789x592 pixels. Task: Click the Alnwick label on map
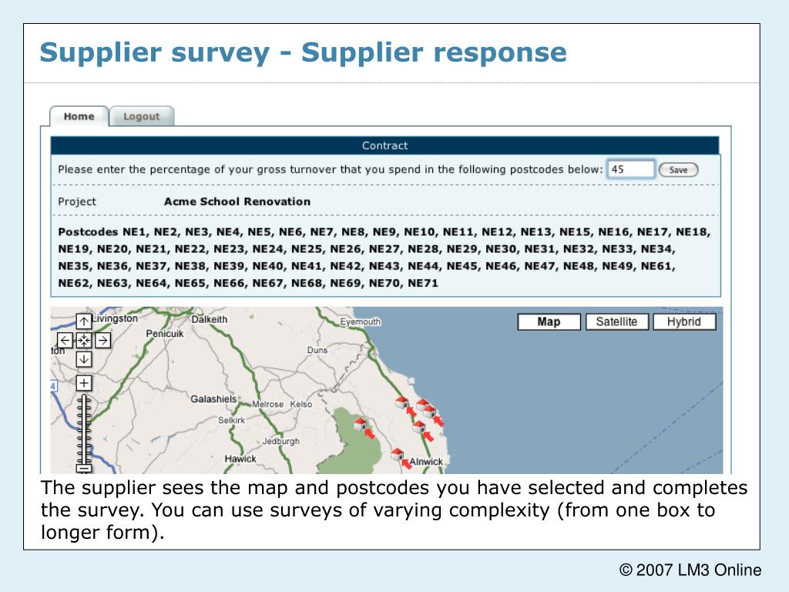(x=426, y=461)
